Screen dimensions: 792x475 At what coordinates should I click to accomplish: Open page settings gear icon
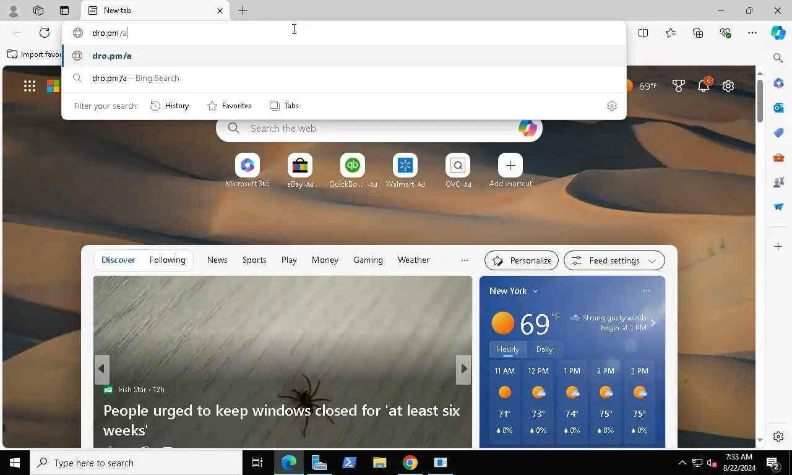point(728,86)
